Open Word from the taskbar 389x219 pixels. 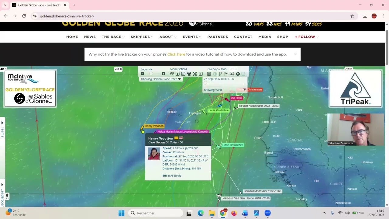245,213
